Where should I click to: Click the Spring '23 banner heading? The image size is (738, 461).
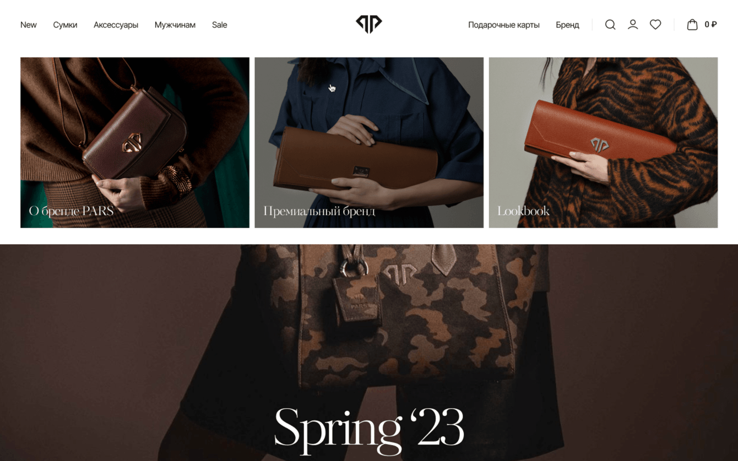(x=369, y=429)
